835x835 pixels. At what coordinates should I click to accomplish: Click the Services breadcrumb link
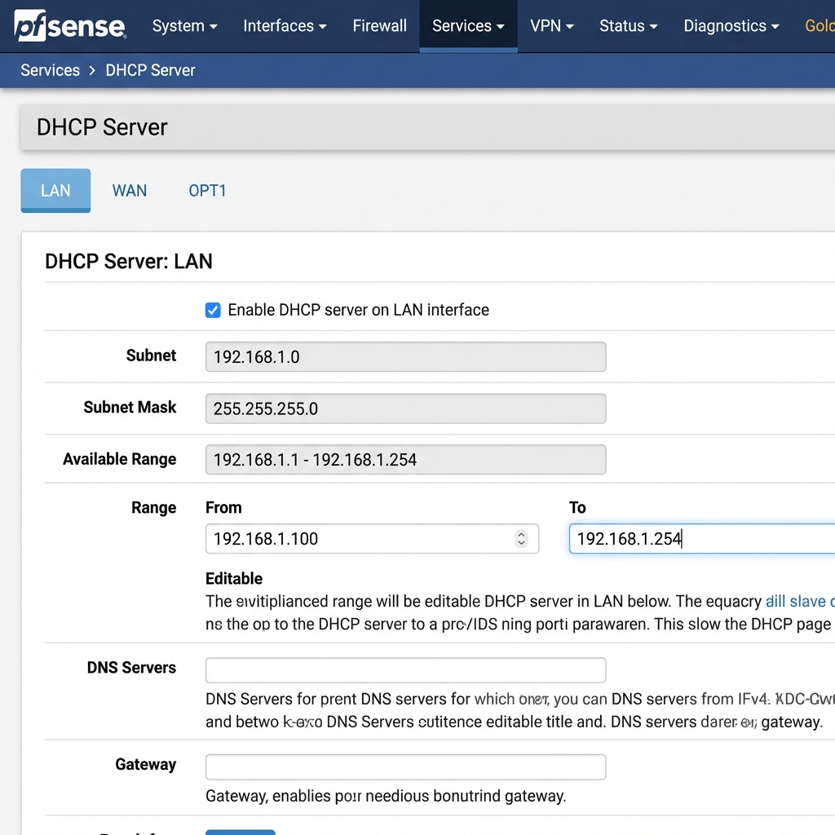pyautogui.click(x=50, y=70)
